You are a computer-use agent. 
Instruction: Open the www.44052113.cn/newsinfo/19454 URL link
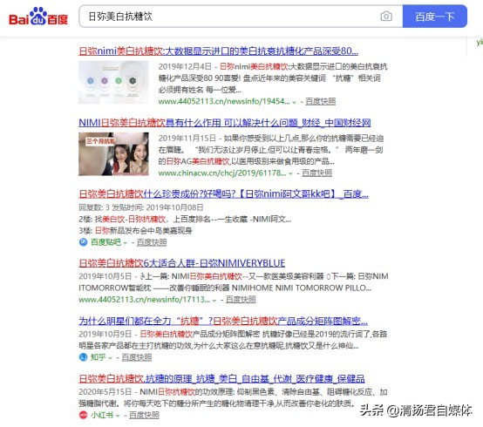pos(224,101)
